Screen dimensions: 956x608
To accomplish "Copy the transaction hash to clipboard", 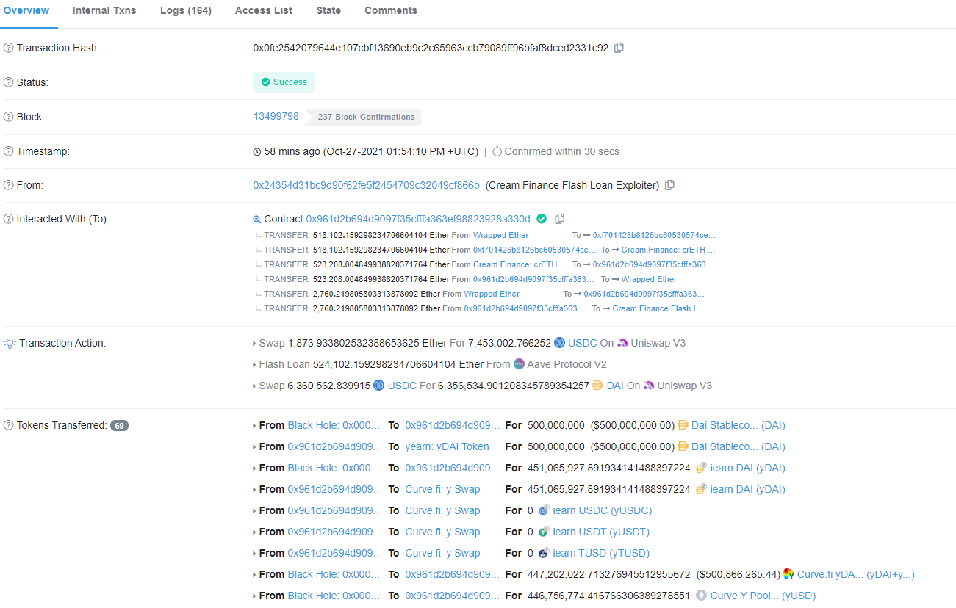I will [619, 48].
